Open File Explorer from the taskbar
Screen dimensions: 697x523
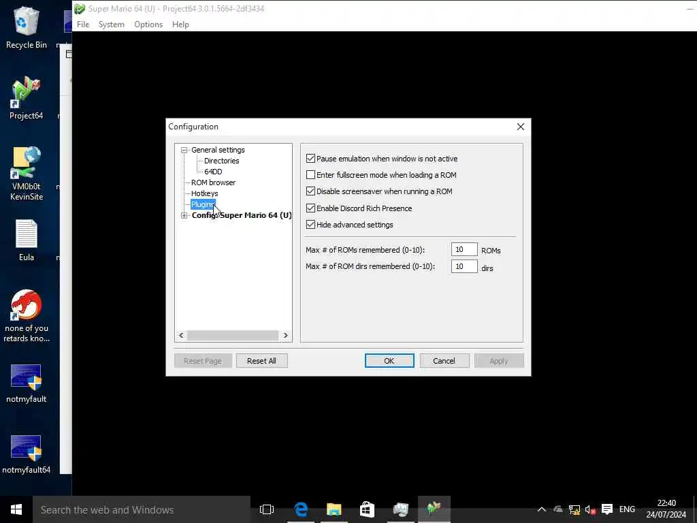tap(334, 509)
